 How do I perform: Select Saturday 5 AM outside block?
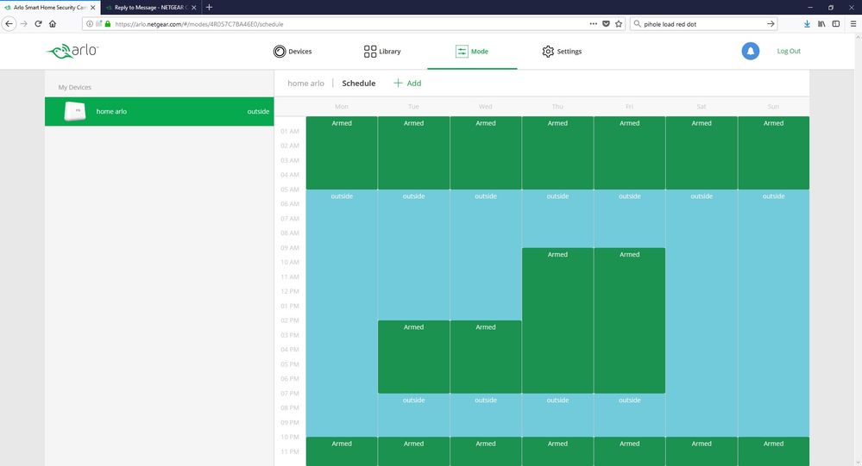click(x=702, y=314)
